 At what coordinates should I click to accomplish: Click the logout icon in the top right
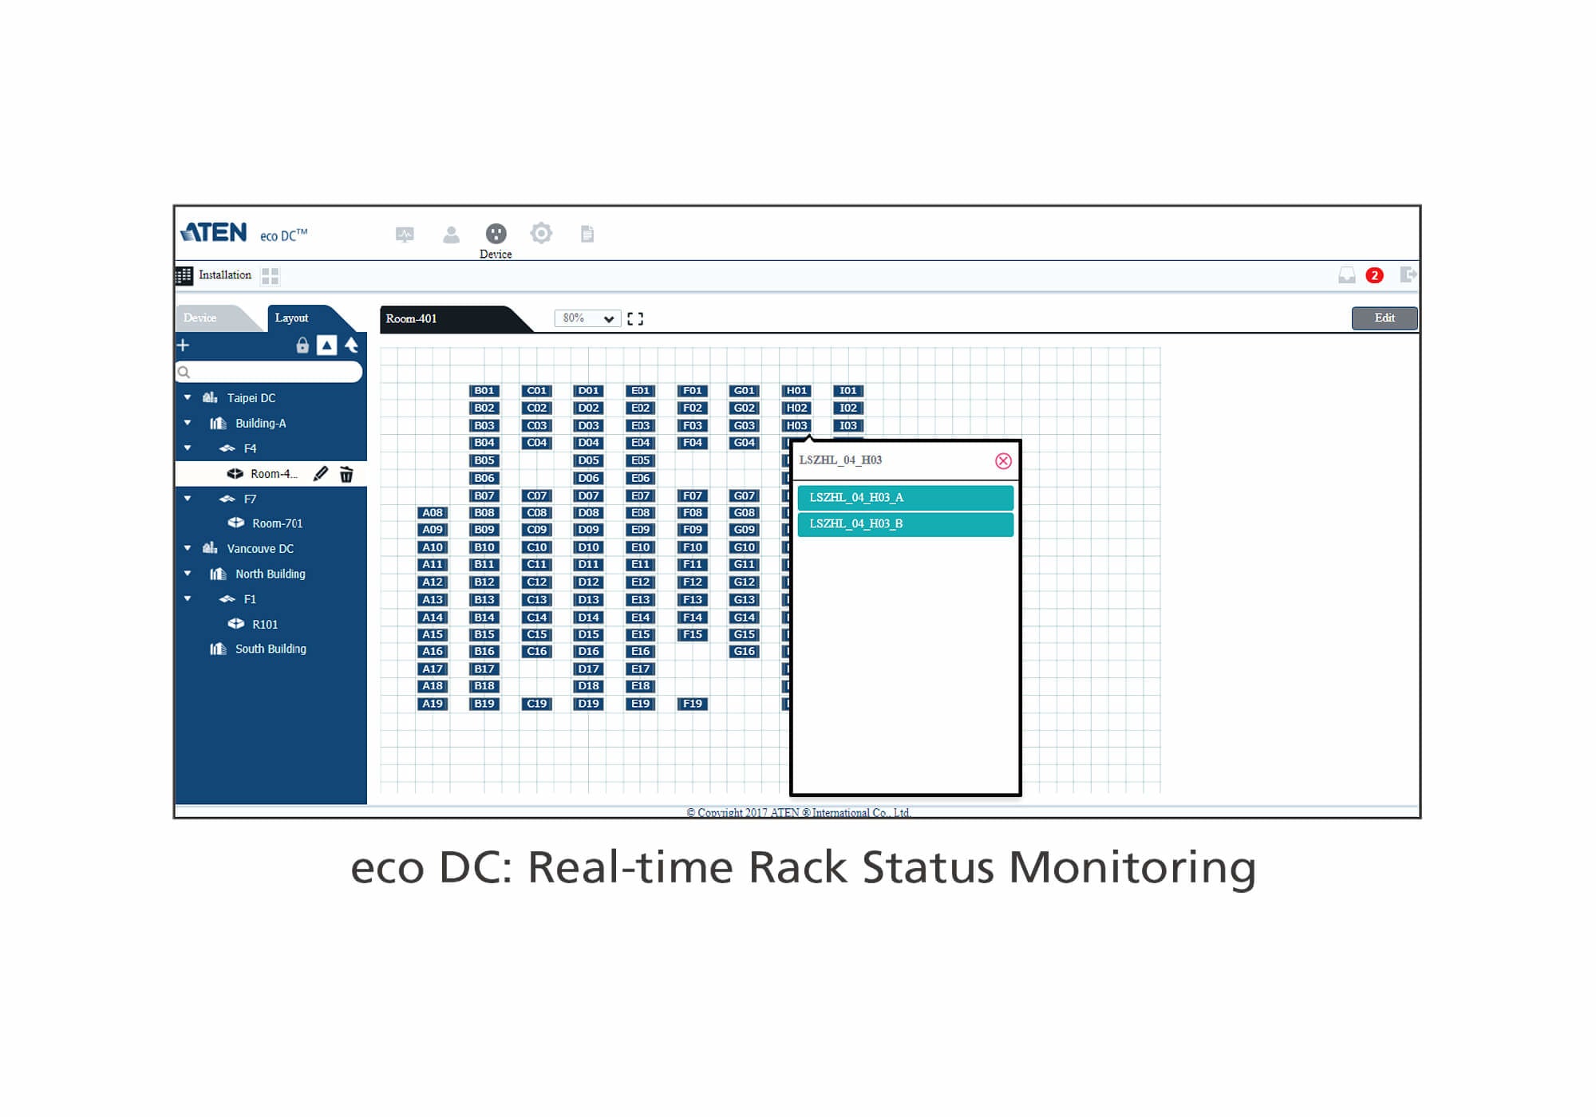click(1409, 275)
